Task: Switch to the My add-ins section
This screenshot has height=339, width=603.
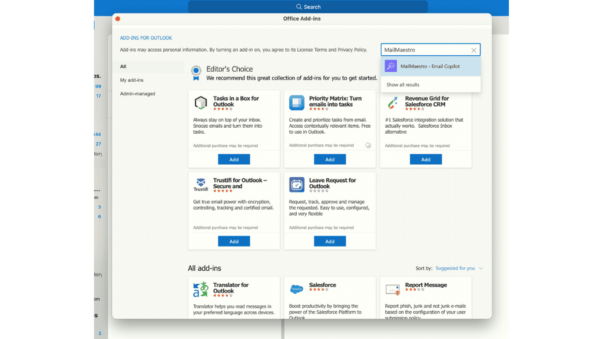Action: [132, 79]
